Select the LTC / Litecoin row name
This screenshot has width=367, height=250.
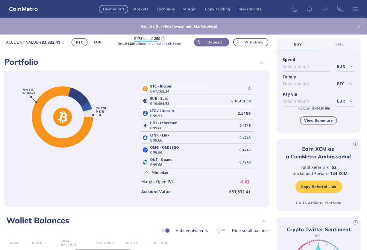[162, 111]
